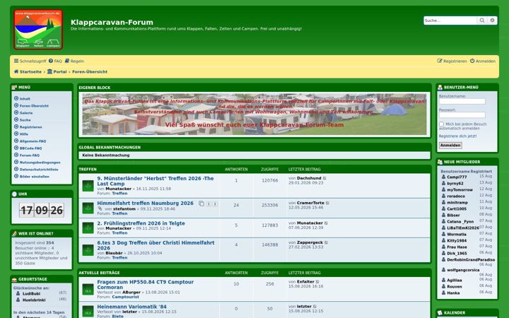
Task: Open profile of author Blaubär
Action: 114,253
